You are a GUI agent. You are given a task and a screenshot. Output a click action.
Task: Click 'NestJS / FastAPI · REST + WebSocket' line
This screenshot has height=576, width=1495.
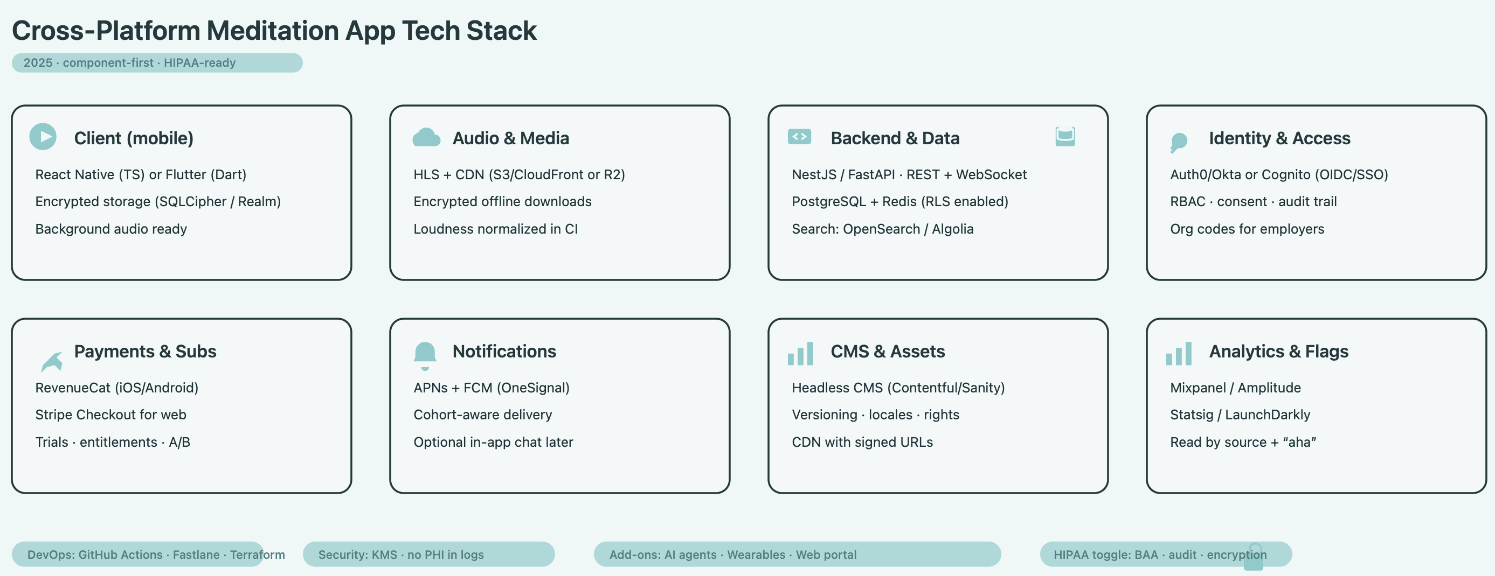pyautogui.click(x=909, y=174)
